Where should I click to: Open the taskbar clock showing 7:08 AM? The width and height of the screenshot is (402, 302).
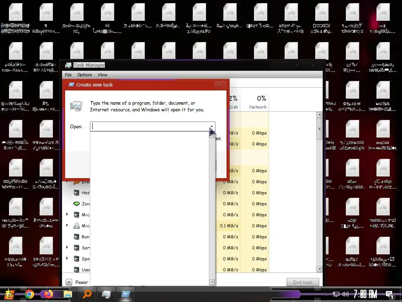(365, 294)
